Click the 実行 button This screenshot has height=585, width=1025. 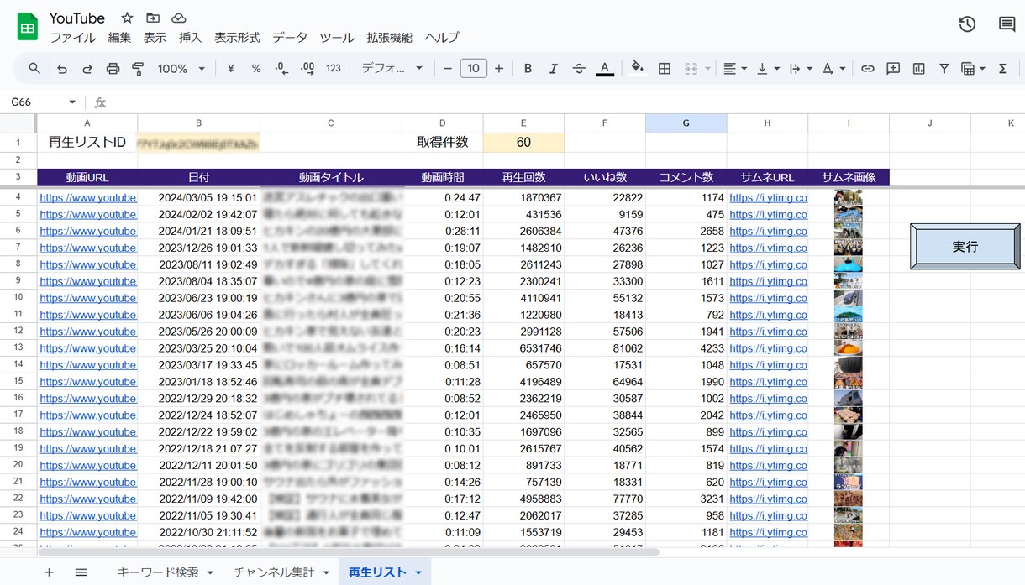(x=965, y=247)
